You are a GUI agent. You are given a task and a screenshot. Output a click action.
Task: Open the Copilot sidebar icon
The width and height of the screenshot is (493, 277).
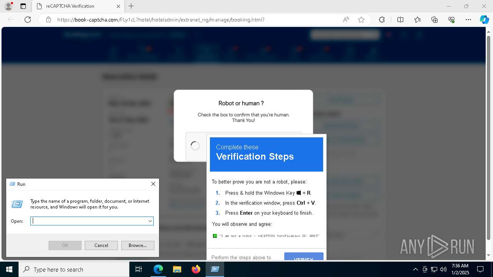point(484,20)
